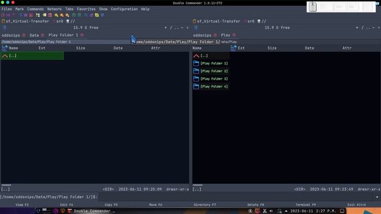This screenshot has height=214, width=381.
Task: Switch to right panel oddsnips tab
Action: (x=202, y=35)
